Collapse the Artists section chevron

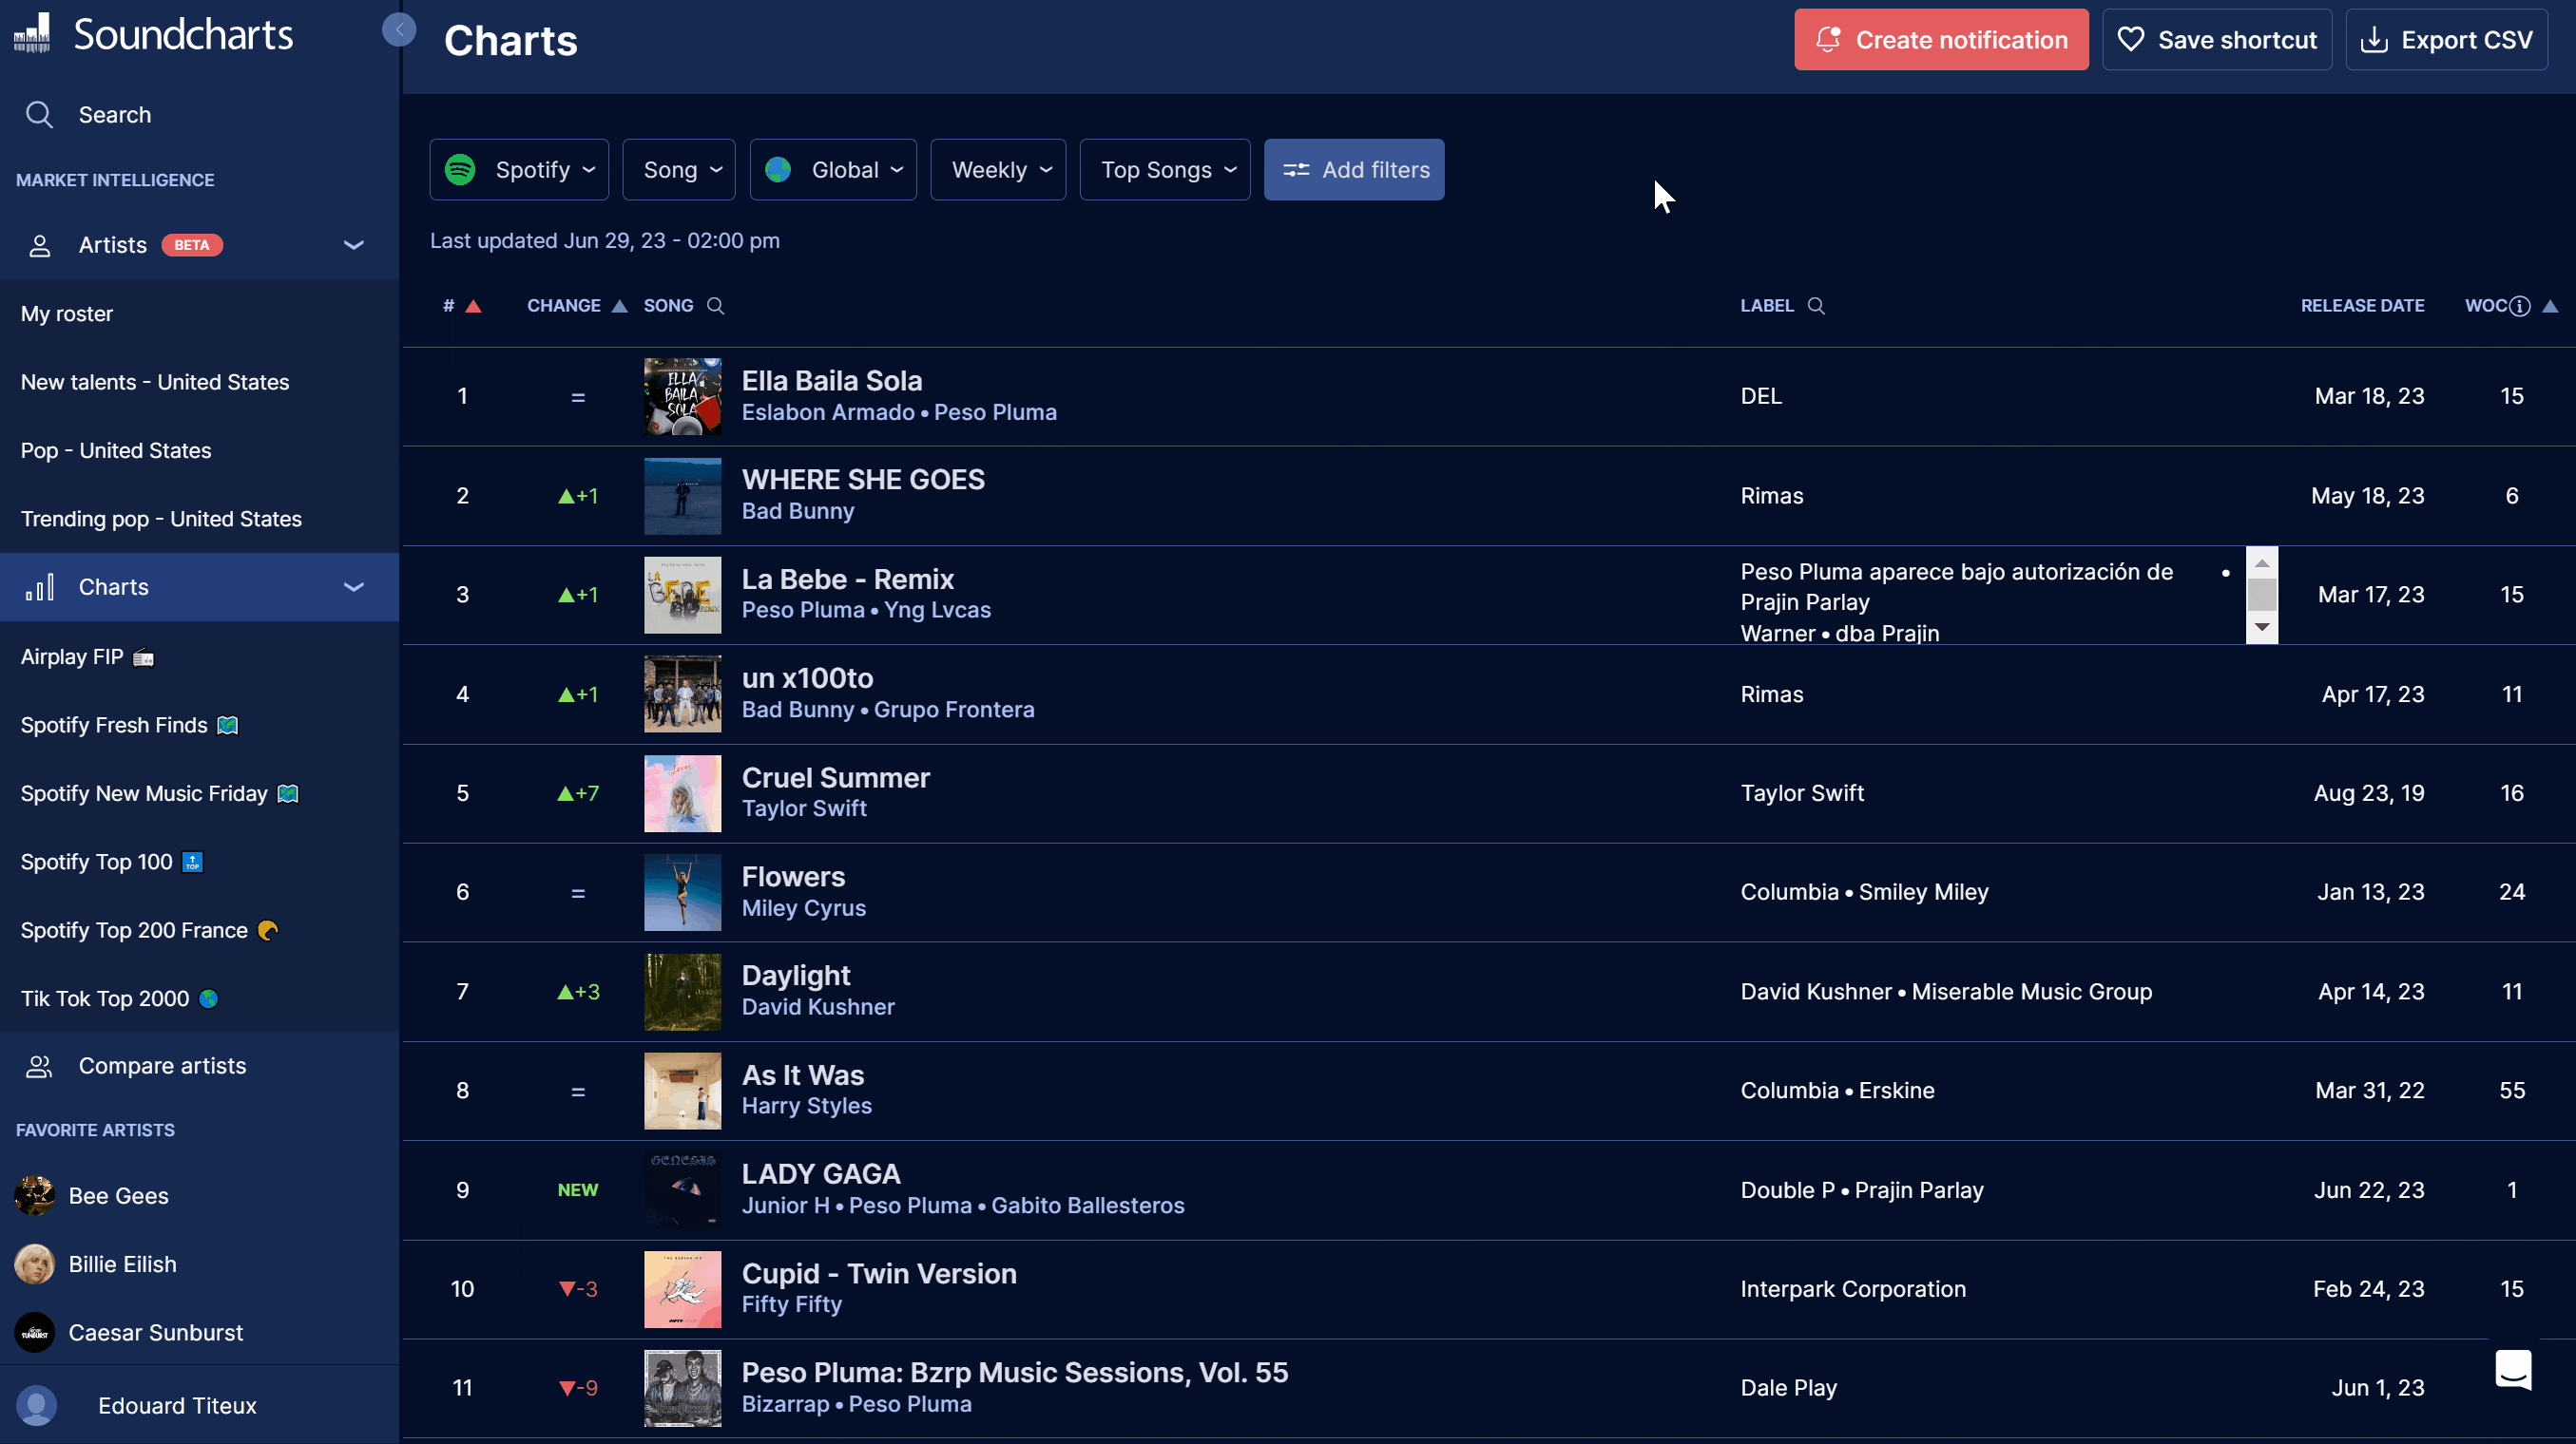click(353, 245)
